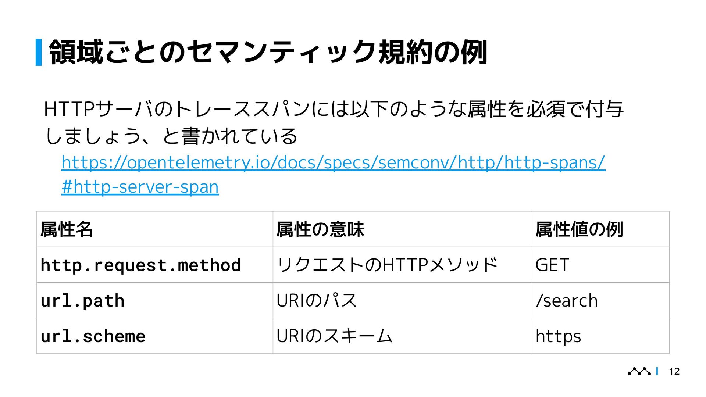The width and height of the screenshot is (706, 397).
Task: Select the https example value cell
Action: tap(600, 336)
